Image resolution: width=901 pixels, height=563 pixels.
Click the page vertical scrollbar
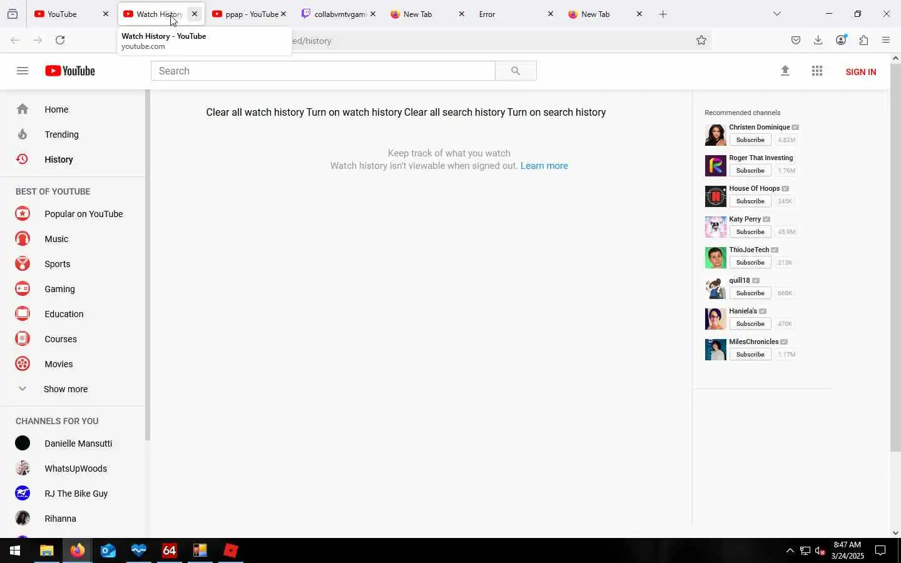point(895,256)
